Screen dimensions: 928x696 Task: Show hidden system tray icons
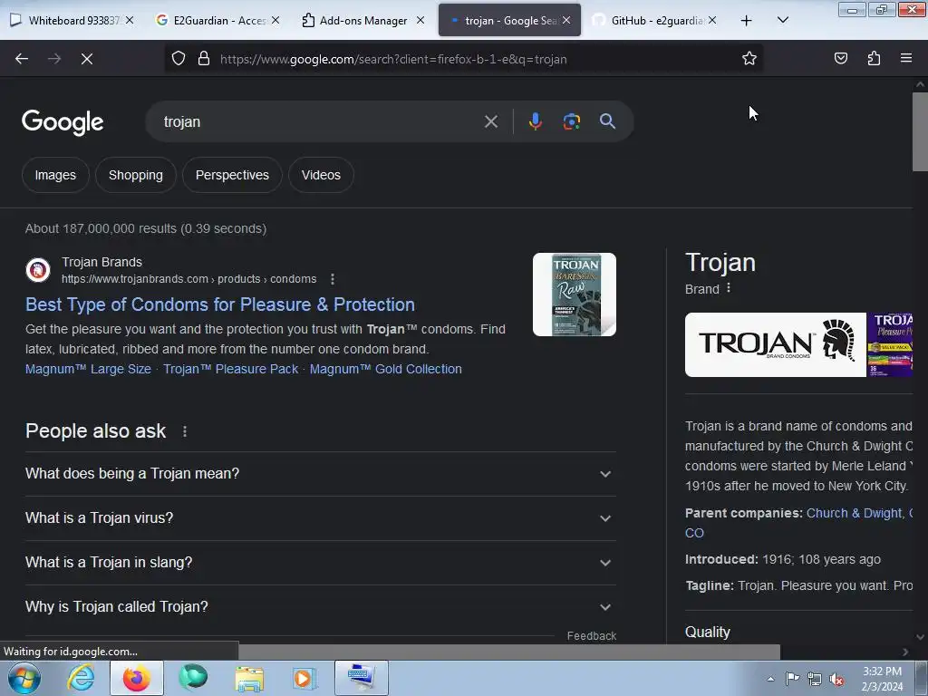[770, 680]
